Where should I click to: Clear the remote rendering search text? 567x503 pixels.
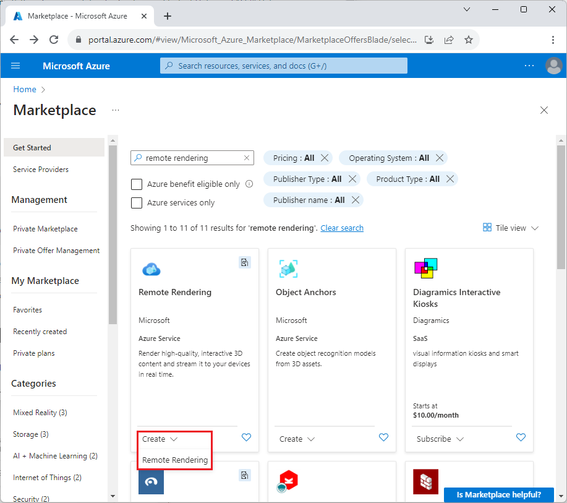pos(247,158)
